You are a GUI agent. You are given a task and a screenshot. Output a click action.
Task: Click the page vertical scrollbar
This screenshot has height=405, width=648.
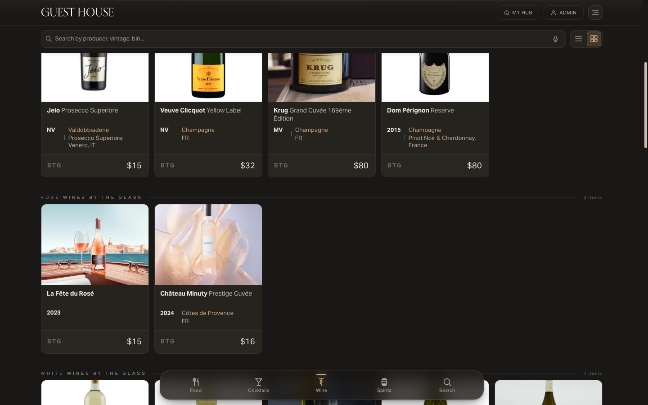tap(646, 105)
